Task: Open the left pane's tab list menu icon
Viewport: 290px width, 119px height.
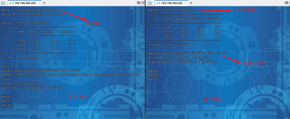Action: 142,3
